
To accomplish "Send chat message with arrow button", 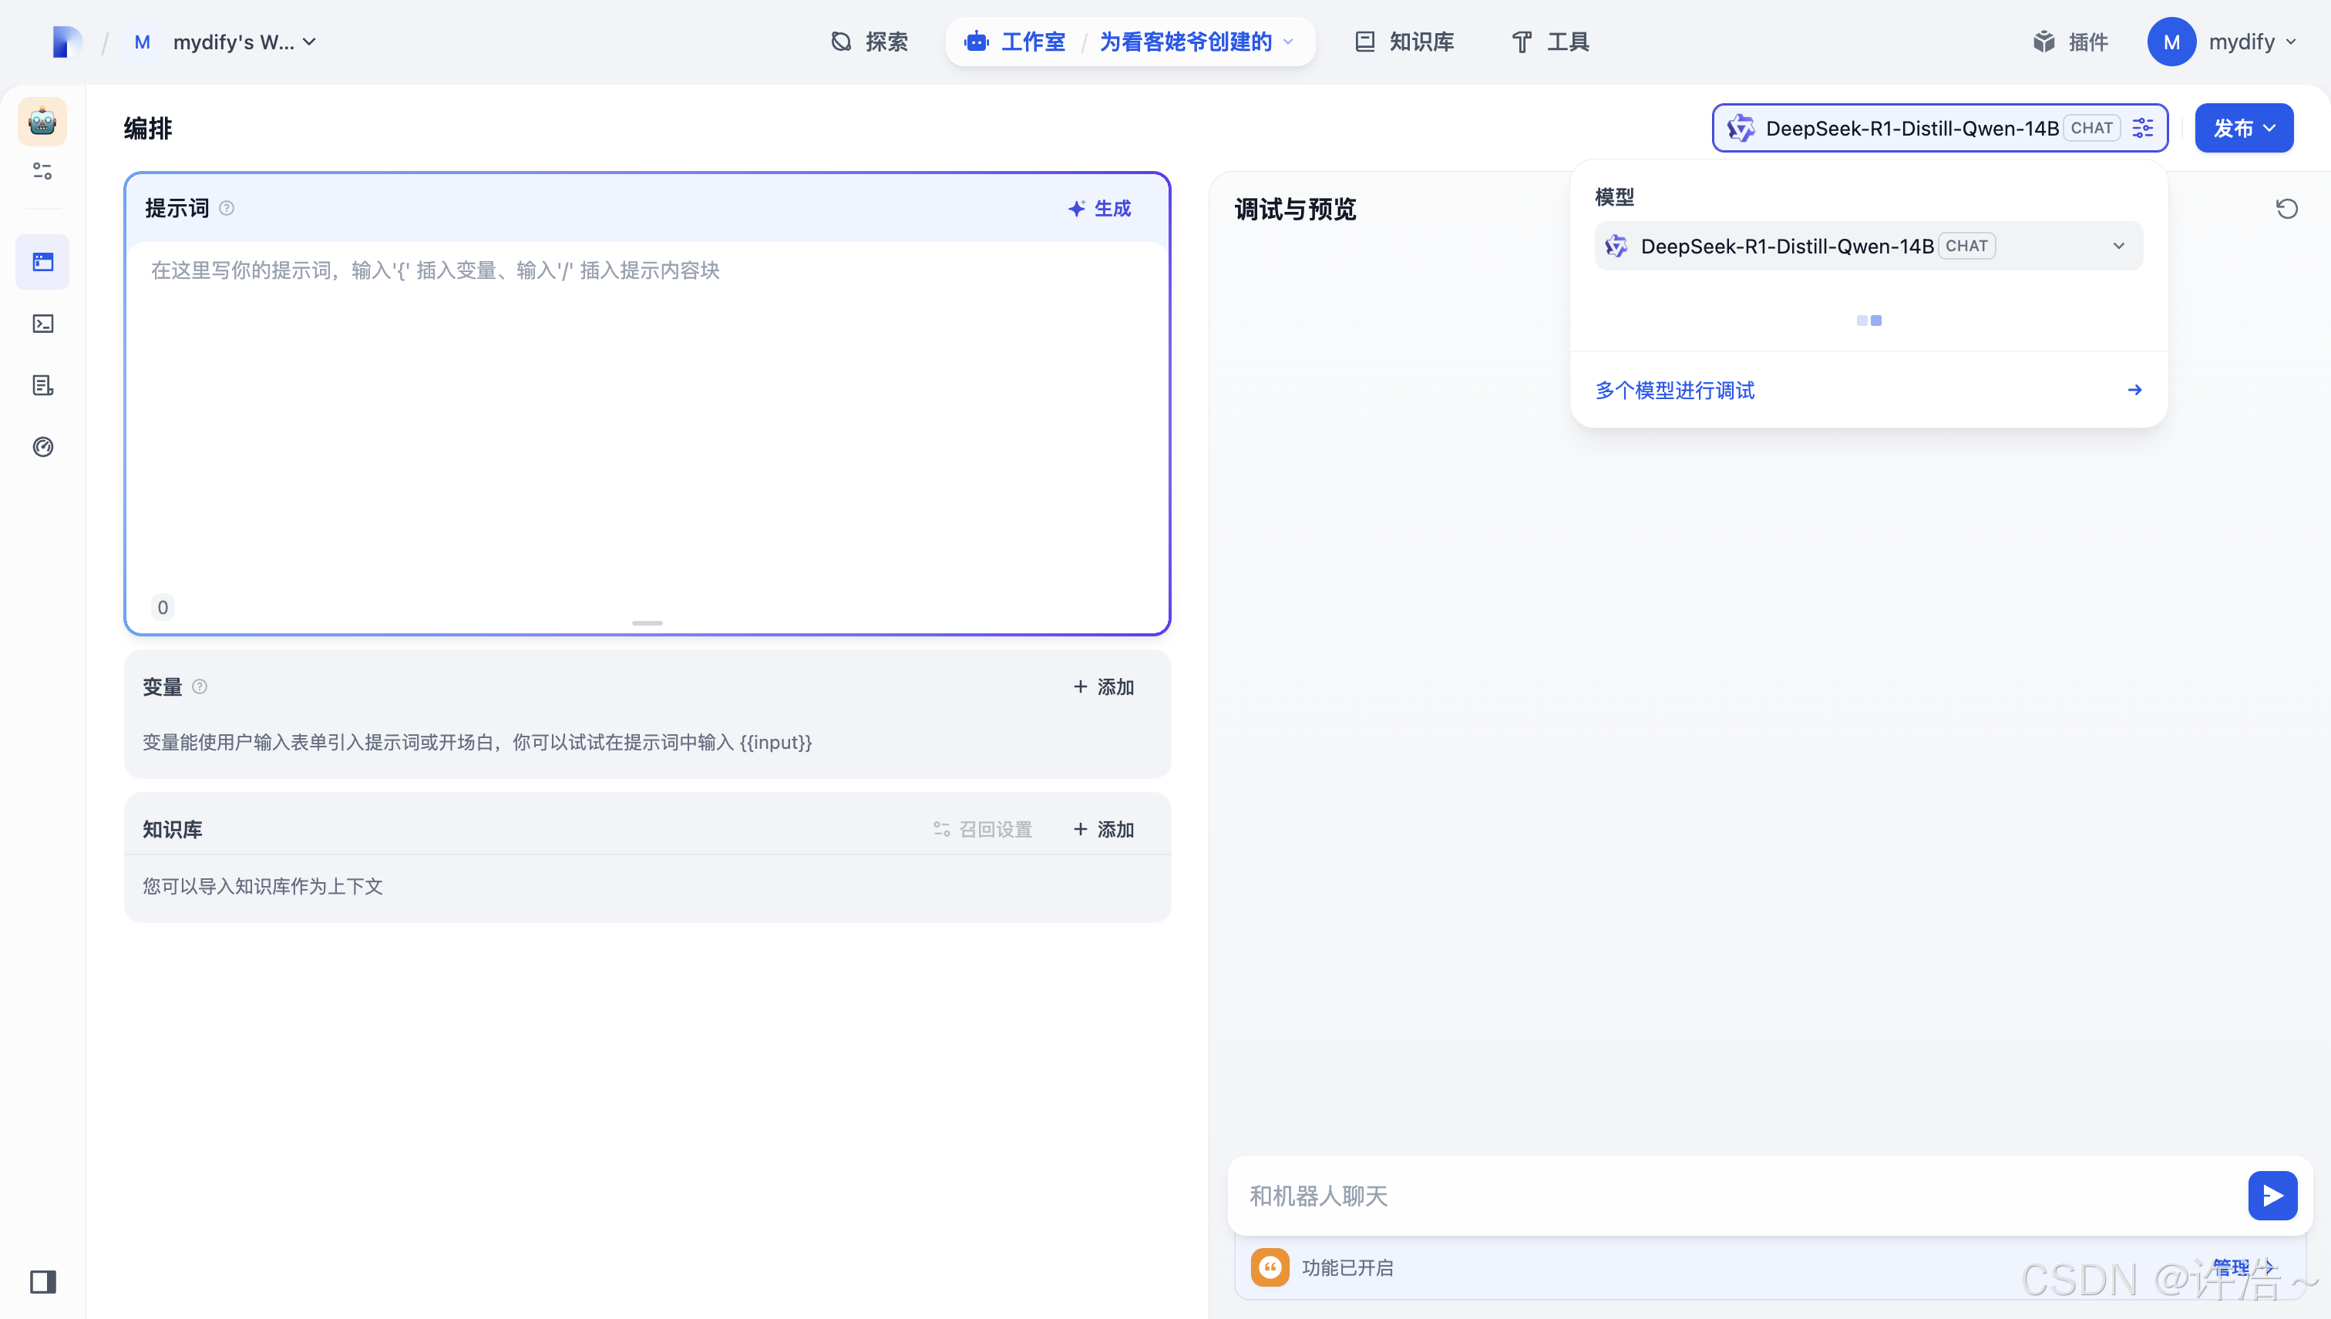I will click(x=2272, y=1196).
